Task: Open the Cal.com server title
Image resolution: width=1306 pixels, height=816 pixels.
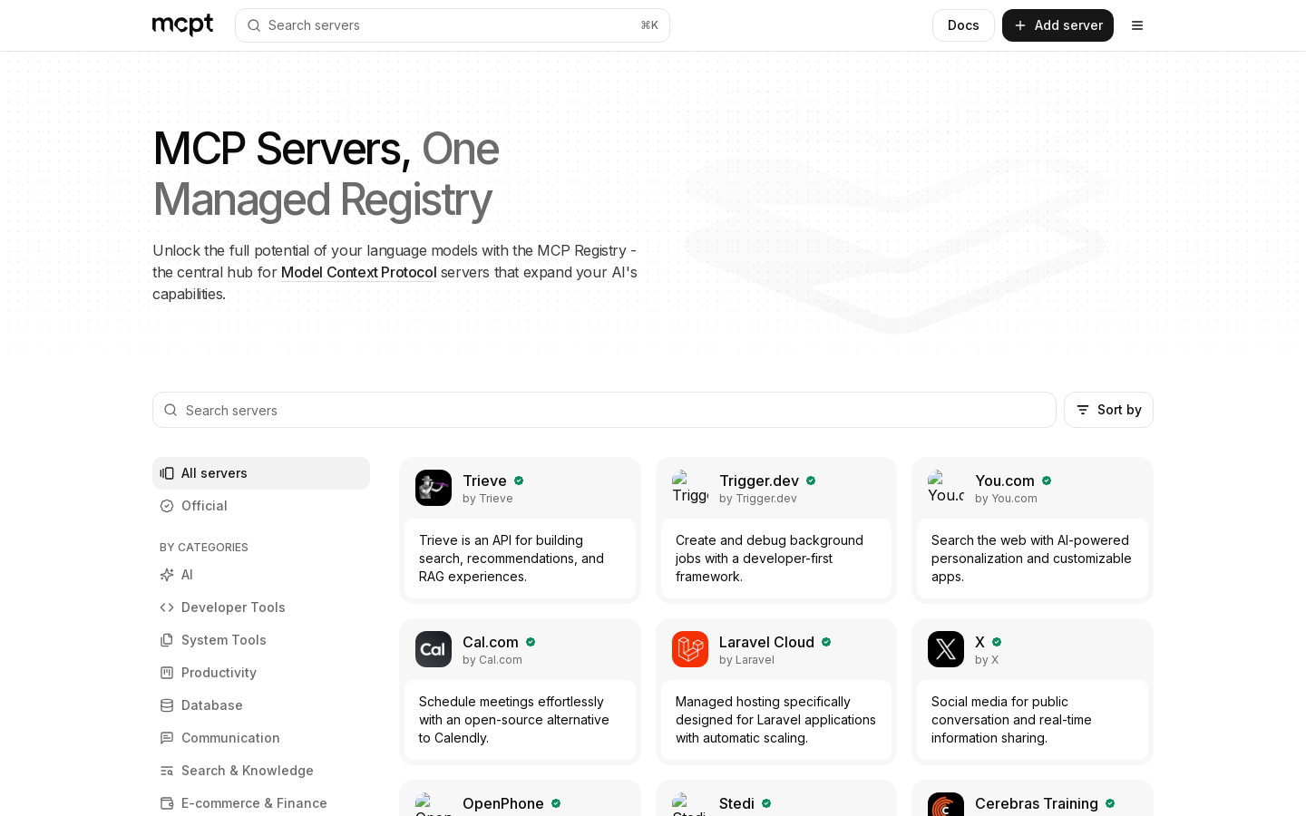Action: tap(491, 642)
